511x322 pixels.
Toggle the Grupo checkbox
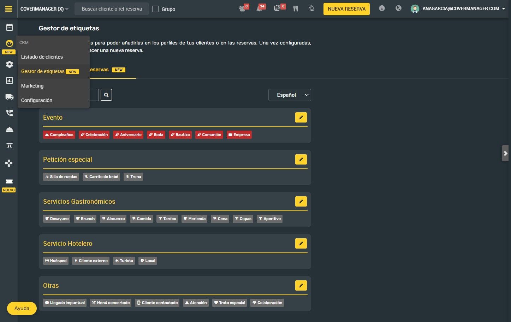155,9
